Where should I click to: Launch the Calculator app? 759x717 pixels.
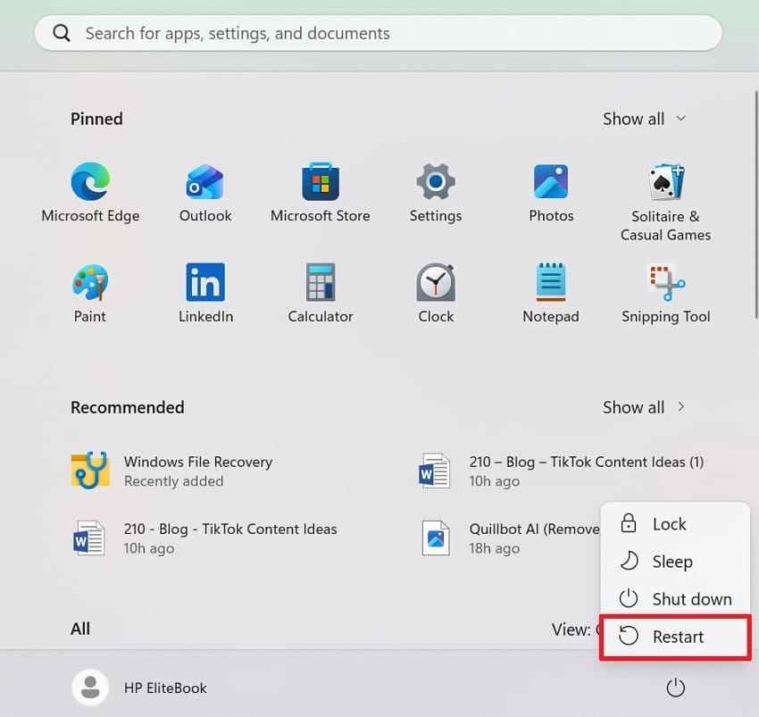[x=320, y=293]
